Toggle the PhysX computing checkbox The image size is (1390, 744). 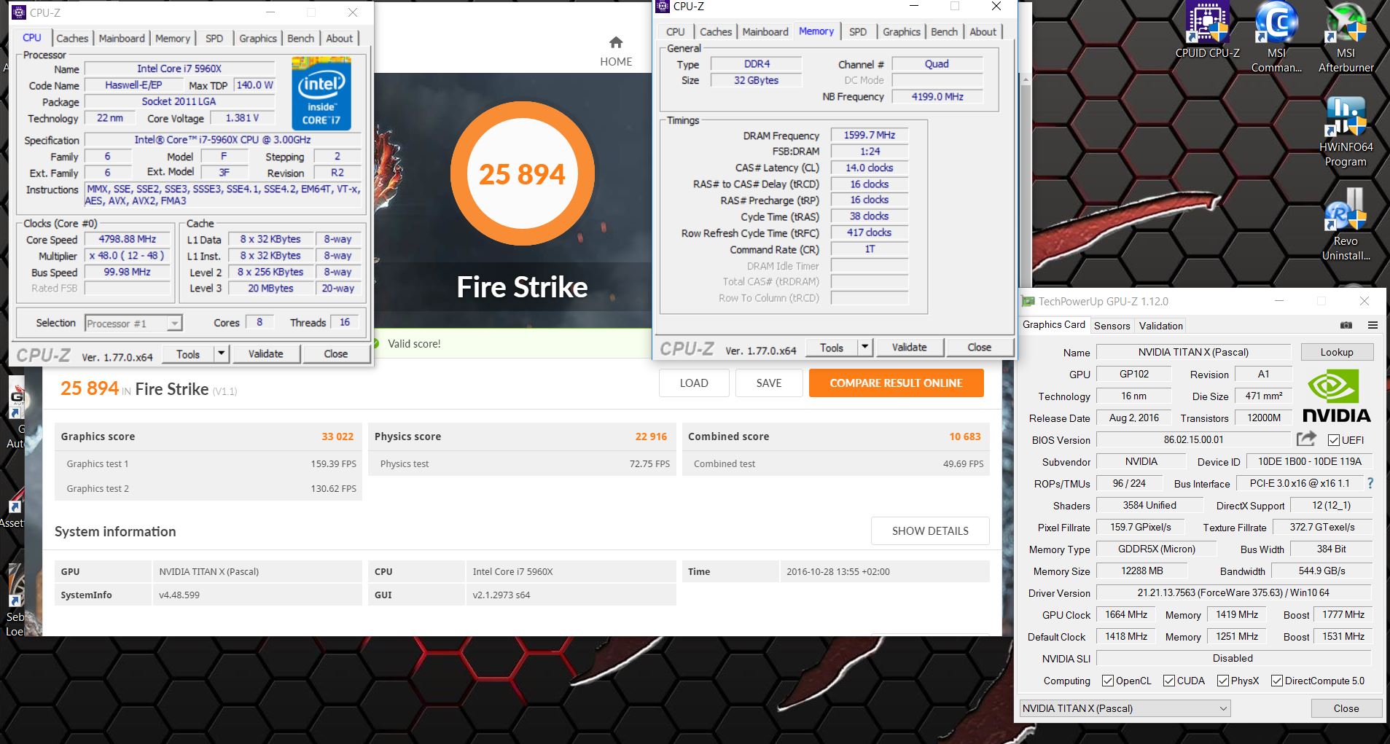tap(1223, 681)
